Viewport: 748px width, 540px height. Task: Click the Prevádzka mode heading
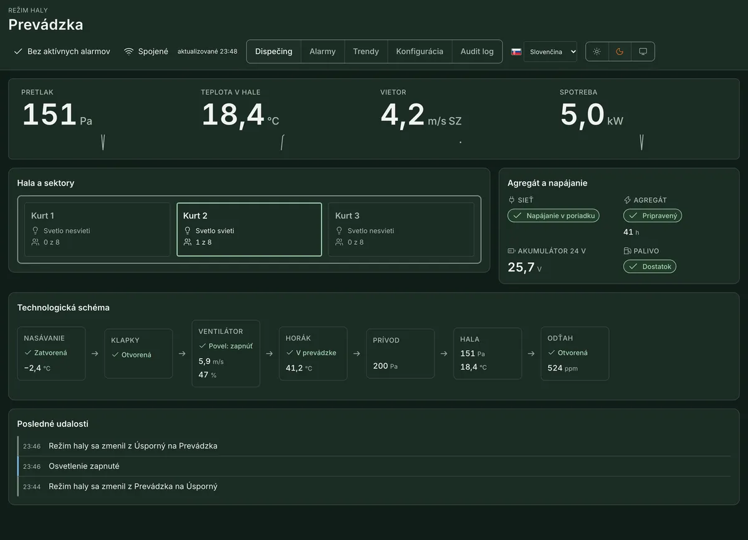click(46, 25)
